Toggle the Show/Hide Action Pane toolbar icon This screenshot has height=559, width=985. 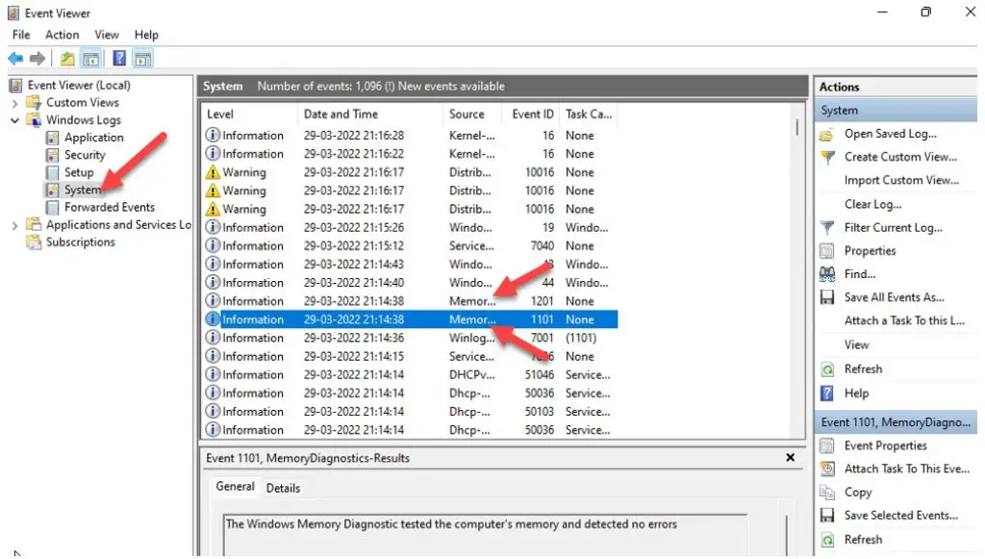pos(143,59)
